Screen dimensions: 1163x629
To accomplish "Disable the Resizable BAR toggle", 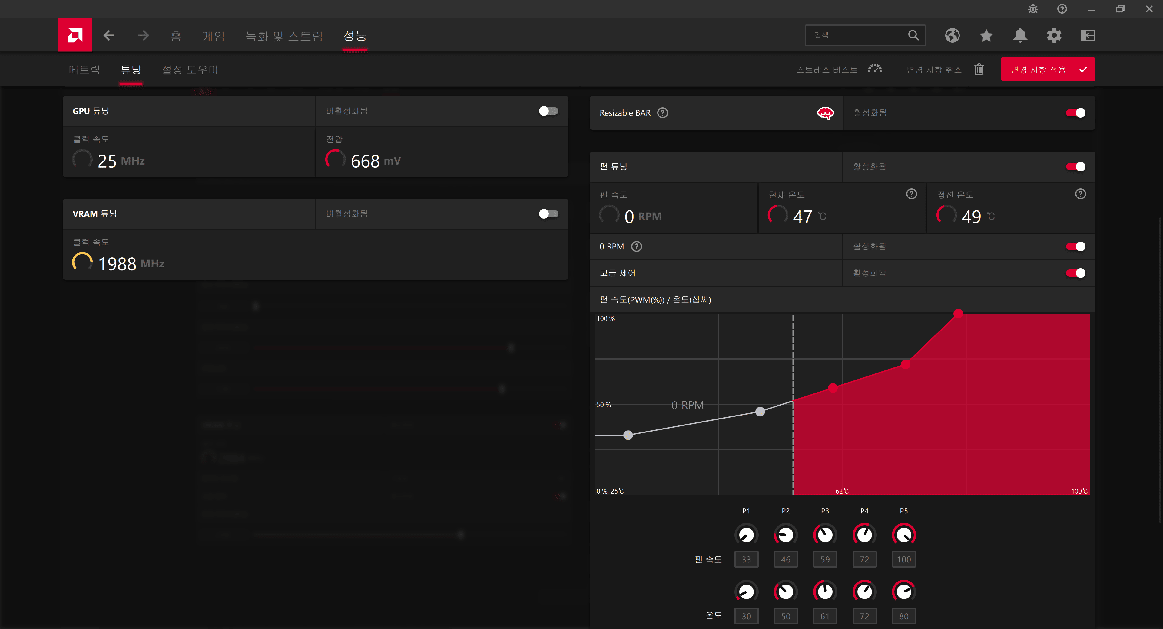I will 1075,113.
